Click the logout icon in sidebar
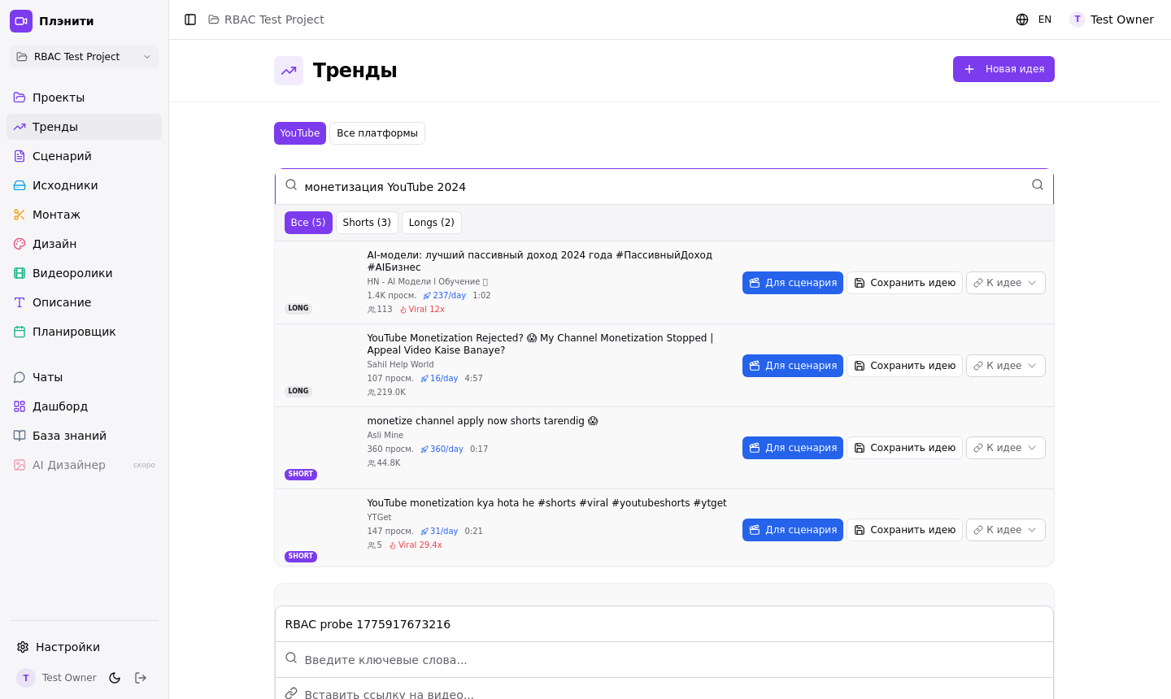This screenshot has width=1171, height=699. pos(141,678)
